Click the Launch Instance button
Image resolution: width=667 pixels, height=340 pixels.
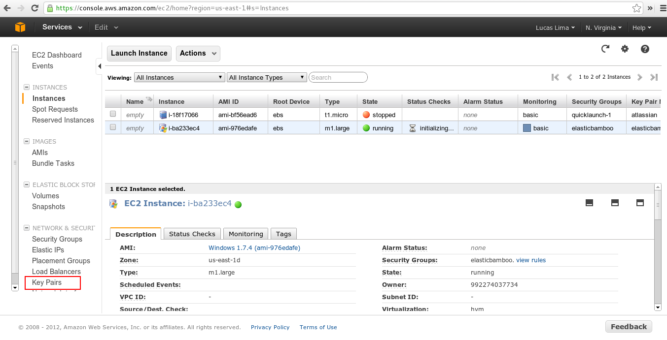pos(139,53)
